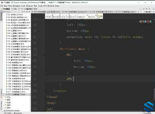Toggle the Structure side tool window
The width and height of the screenshot is (155, 114).
click(x=1, y=105)
